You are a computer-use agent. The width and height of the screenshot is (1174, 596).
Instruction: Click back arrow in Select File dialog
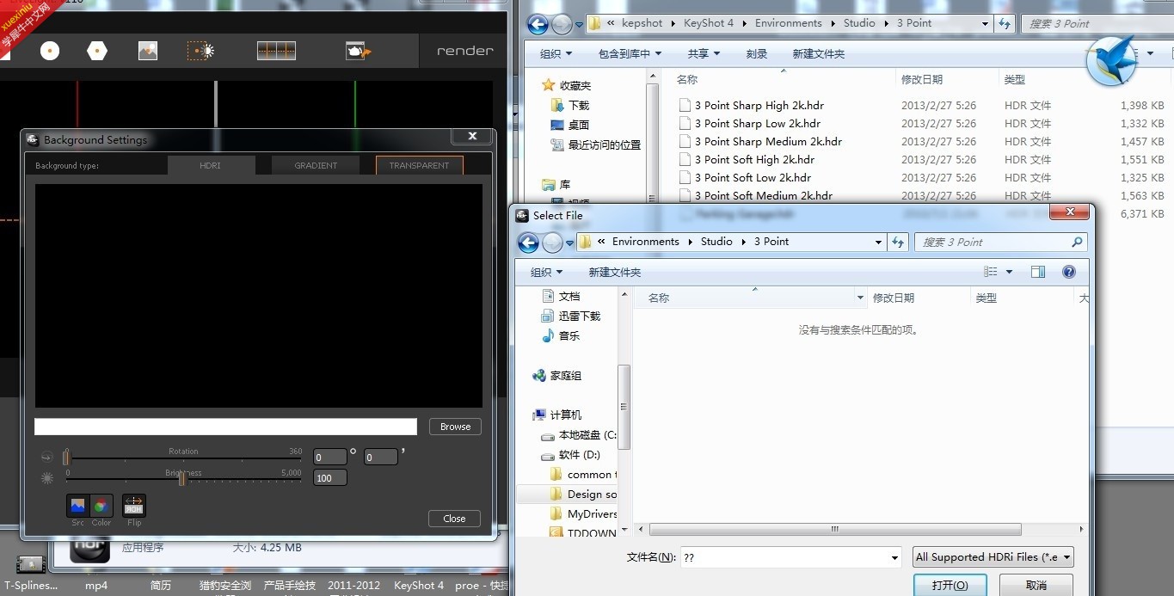[528, 243]
